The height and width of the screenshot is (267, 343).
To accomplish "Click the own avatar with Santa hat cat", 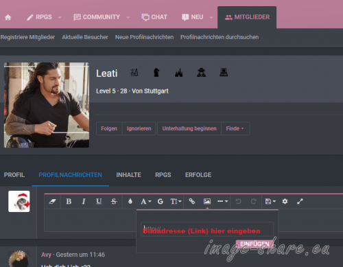I will click(x=19, y=201).
